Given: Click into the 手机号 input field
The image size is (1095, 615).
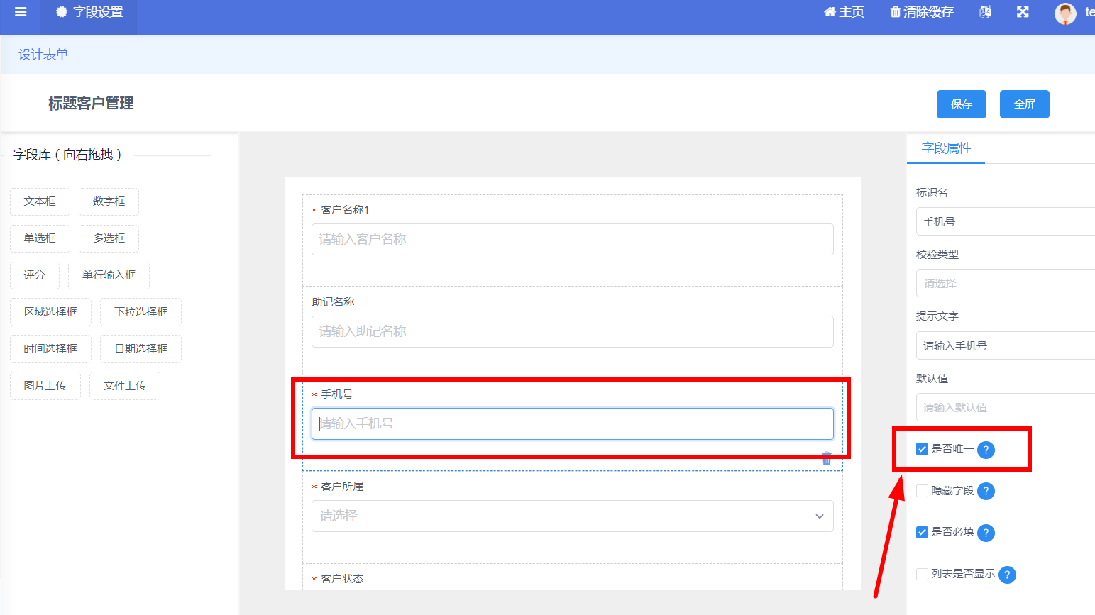Looking at the screenshot, I should 572,423.
